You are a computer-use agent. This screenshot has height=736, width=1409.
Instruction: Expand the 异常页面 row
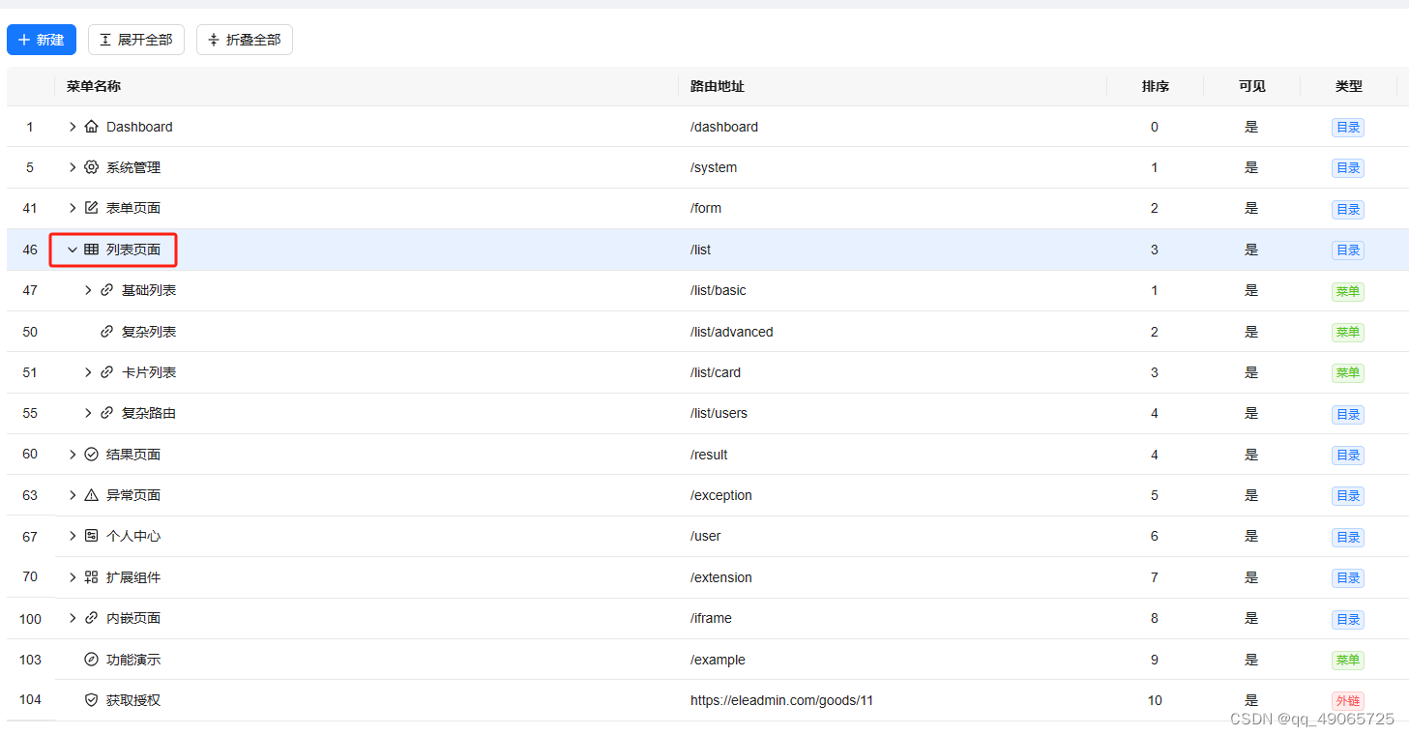(x=73, y=495)
